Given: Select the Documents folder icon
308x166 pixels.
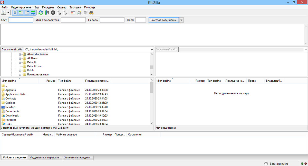Looking at the screenshot, I should coord(3,111).
